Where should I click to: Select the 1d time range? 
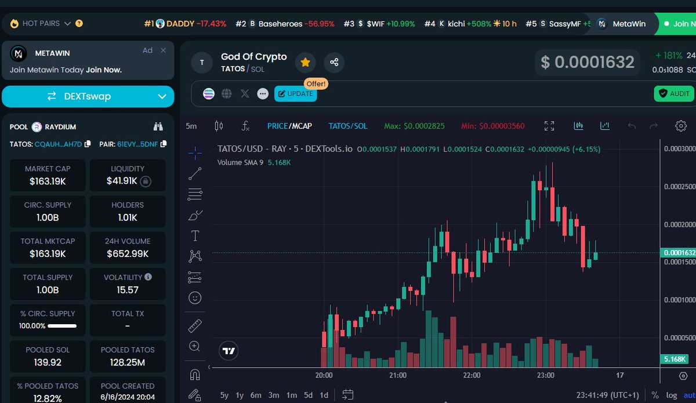(x=324, y=395)
